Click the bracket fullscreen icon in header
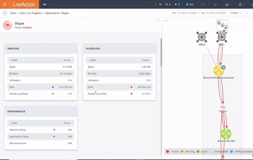Image resolution: width=253 pixels, height=160 pixels. (202, 4)
